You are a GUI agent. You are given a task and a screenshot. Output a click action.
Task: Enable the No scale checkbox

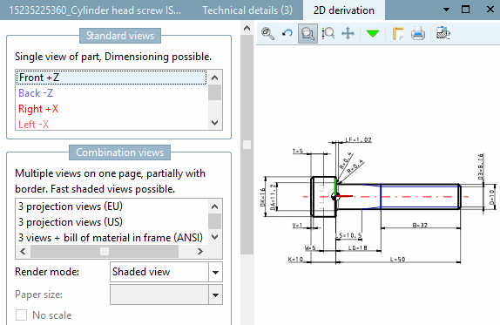pyautogui.click(x=22, y=315)
